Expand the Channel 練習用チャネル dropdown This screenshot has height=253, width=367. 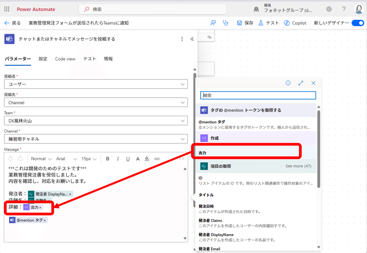(96, 139)
